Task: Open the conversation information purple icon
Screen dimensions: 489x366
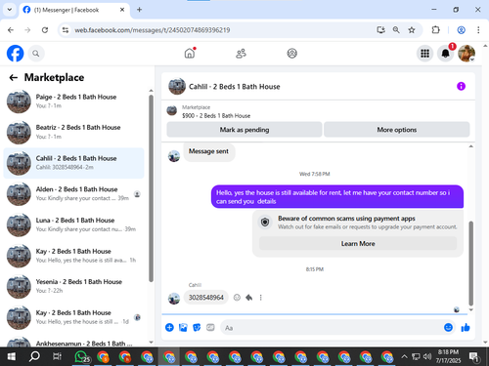Action: [x=461, y=86]
